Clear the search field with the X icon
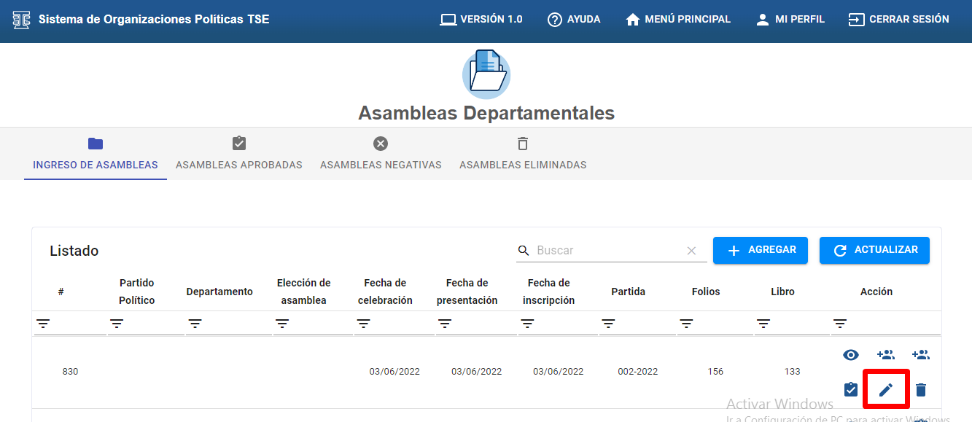 pos(691,251)
